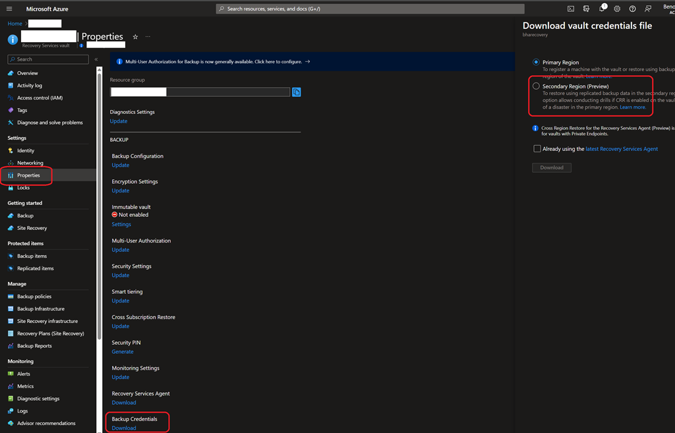
Task: Click Generate under Security PIN
Action: pyautogui.click(x=123, y=351)
